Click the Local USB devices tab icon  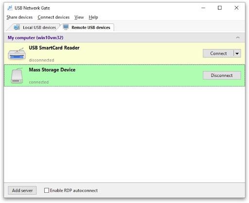click(17, 27)
